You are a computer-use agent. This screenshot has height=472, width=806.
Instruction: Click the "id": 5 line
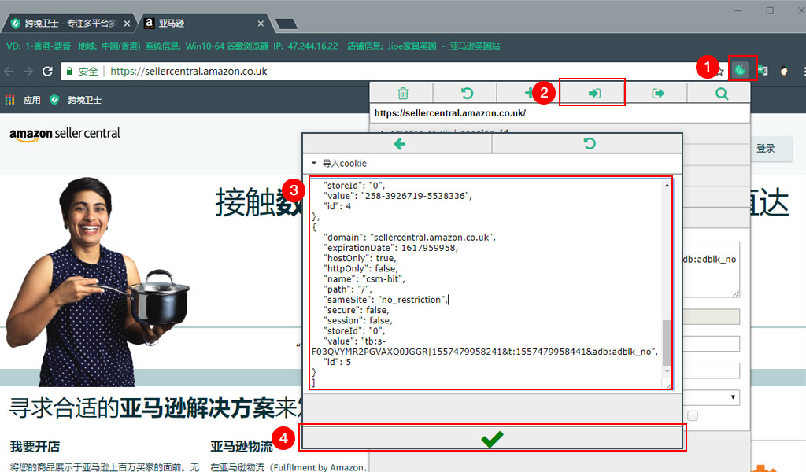(337, 362)
